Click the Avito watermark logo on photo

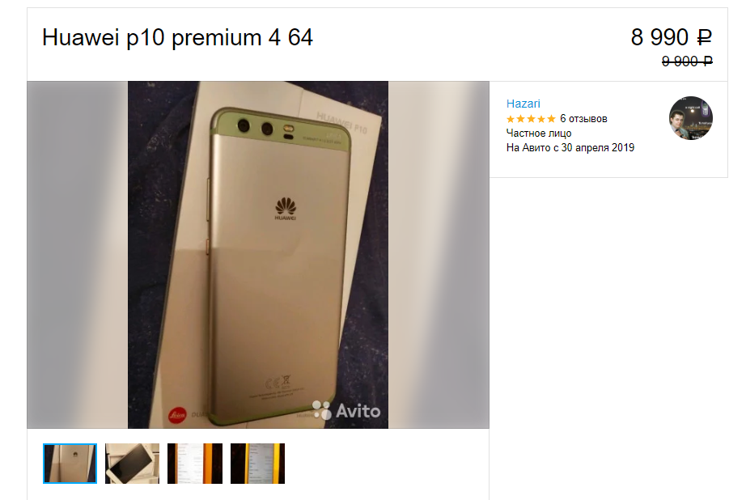tap(346, 410)
